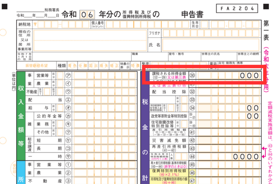Click the 税金の計算 purple section header
The width and height of the screenshot is (276, 184).
coord(145,128)
